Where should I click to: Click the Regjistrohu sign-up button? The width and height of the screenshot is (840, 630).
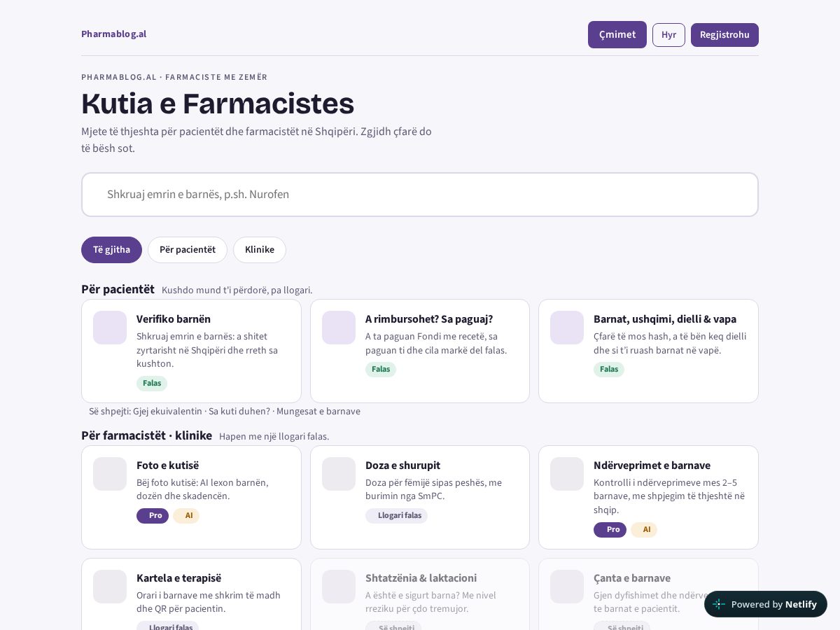point(724,35)
